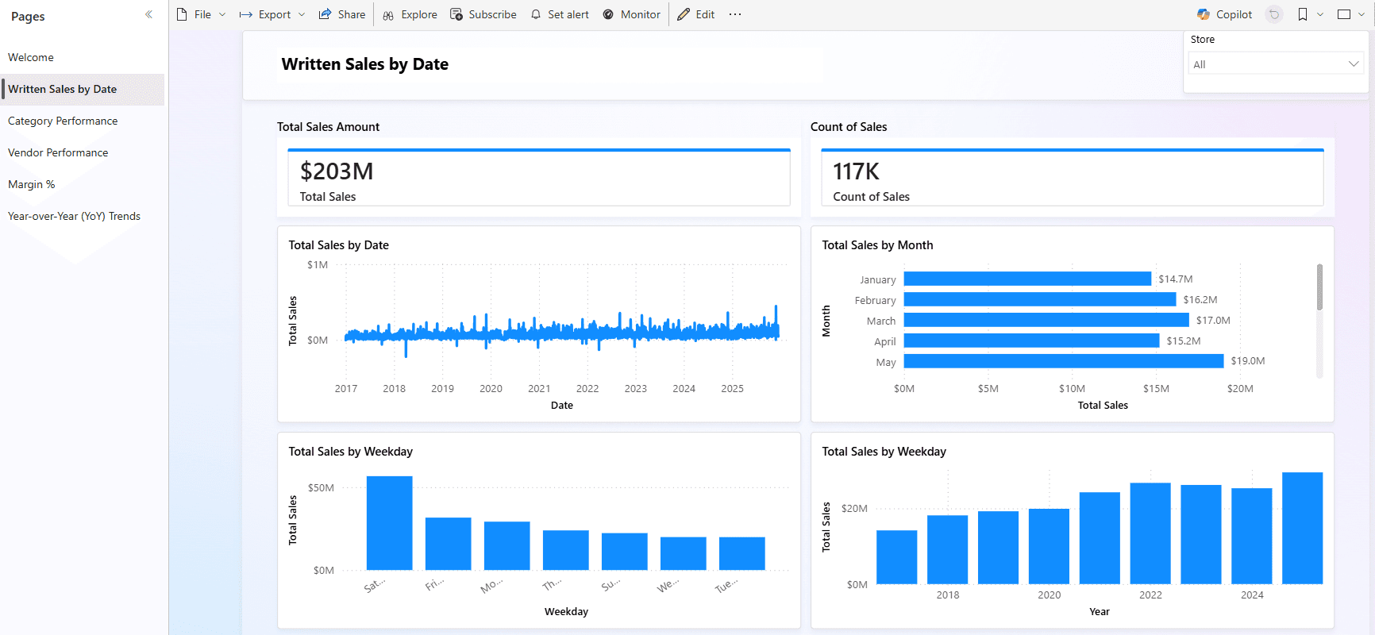Collapse the Pages pane with the double chevron
1375x635 pixels.
point(148,14)
